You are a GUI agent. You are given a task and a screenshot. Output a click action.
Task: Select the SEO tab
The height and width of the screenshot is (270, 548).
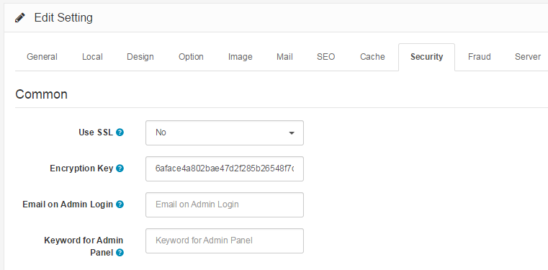point(325,57)
